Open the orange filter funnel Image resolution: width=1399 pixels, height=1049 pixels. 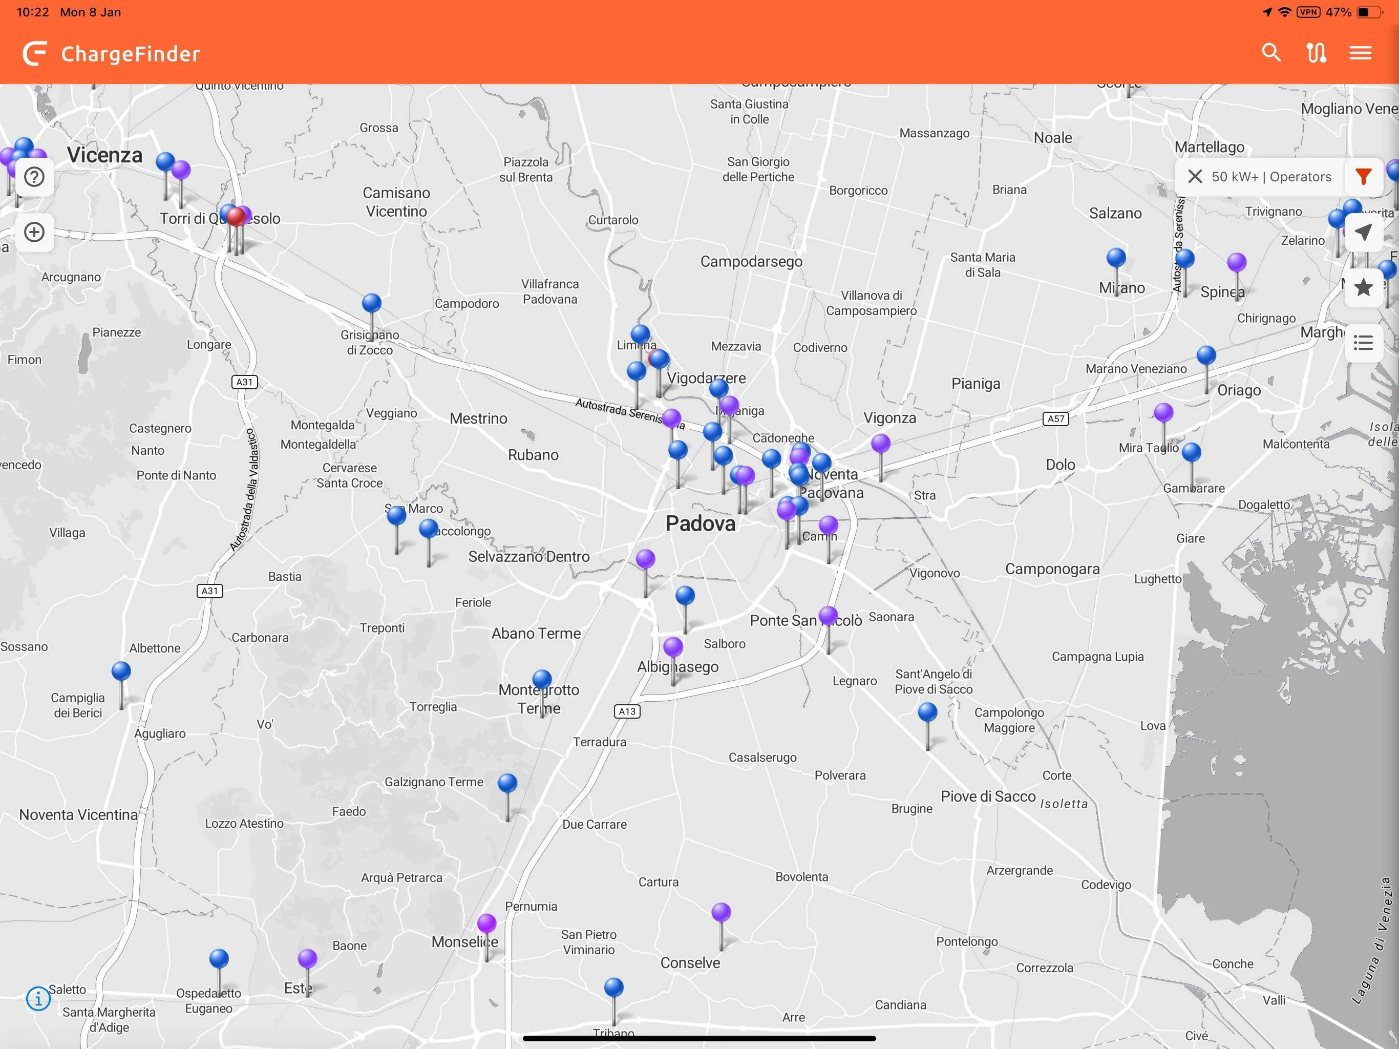(x=1364, y=177)
